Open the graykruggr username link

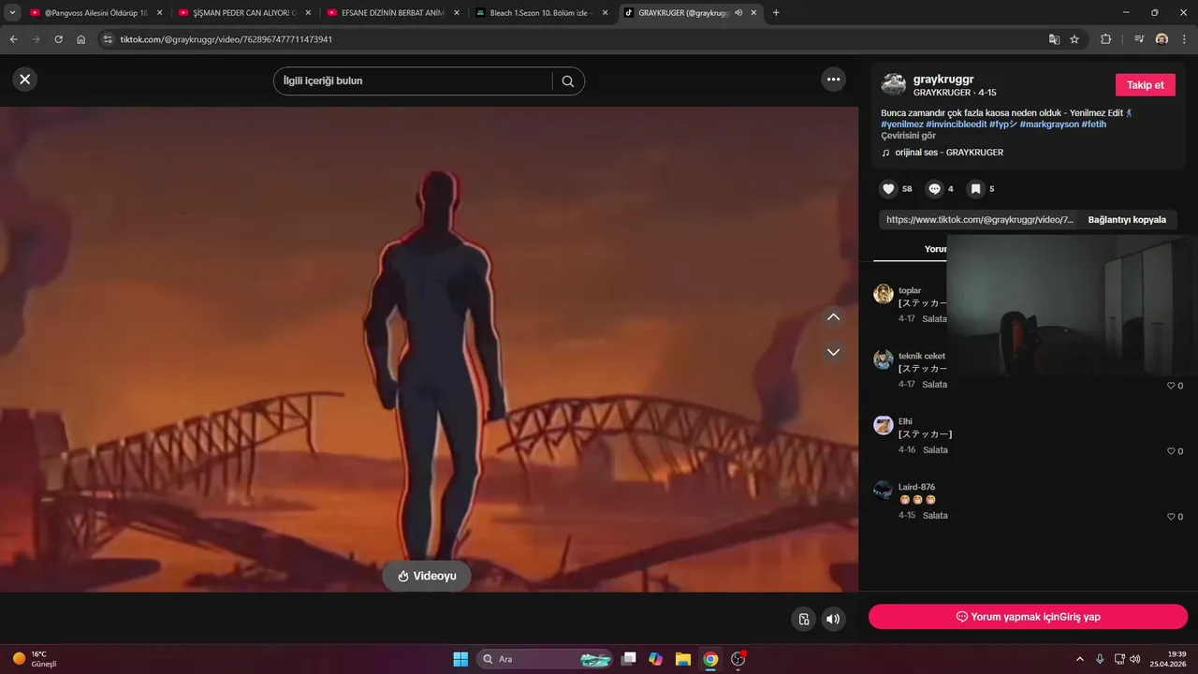pos(943,80)
